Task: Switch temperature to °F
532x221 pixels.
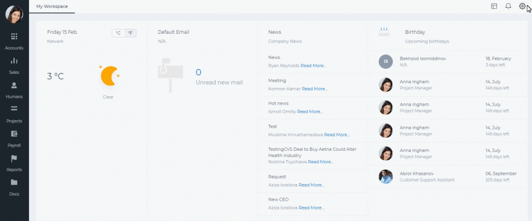Action: [130, 33]
